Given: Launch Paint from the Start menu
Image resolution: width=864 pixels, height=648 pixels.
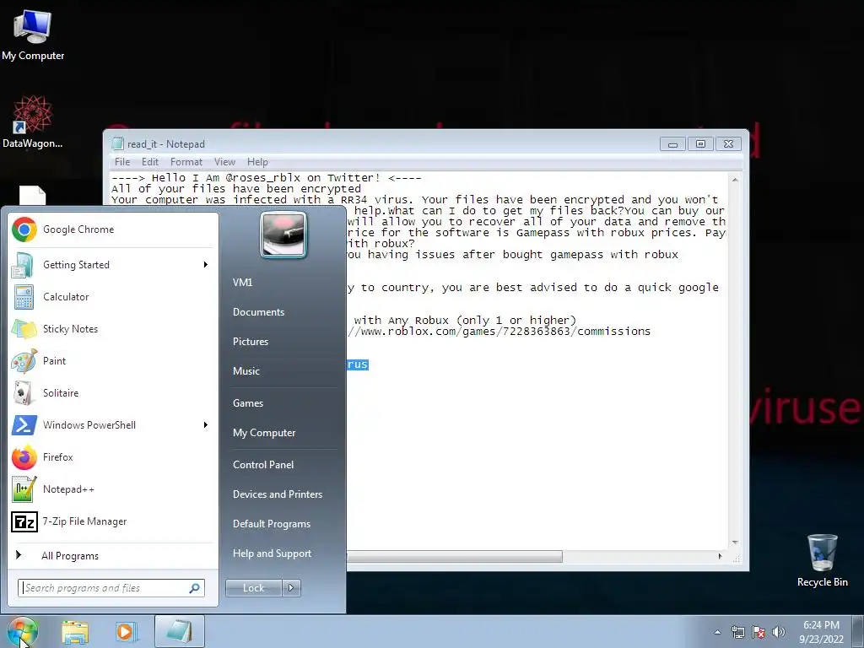Looking at the screenshot, I should pyautogui.click(x=113, y=361).
